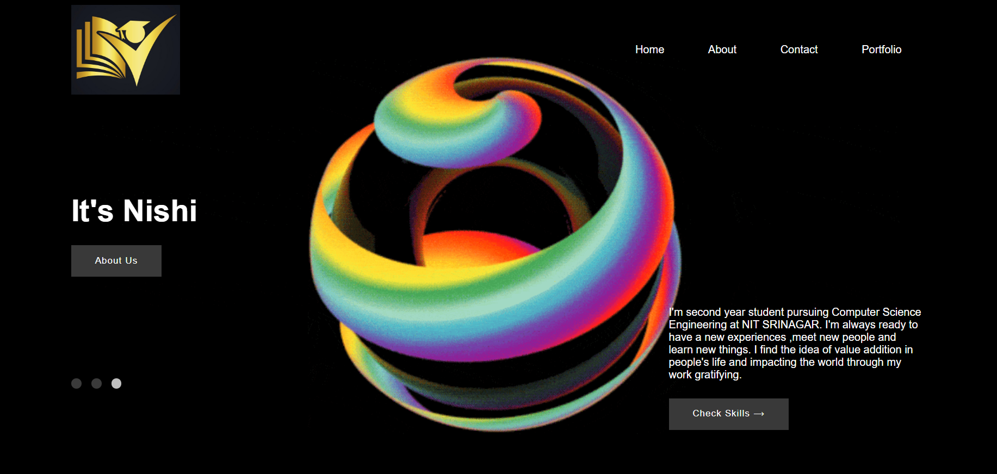
Task: Click the golden logo in the header
Action: click(x=125, y=50)
